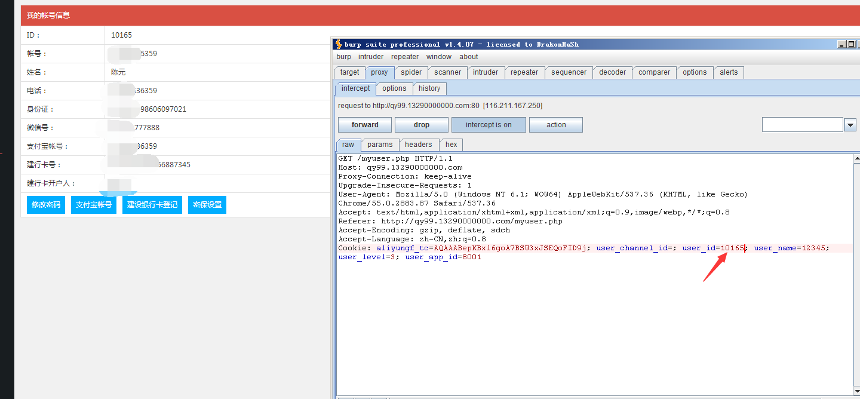Click the 支付宝帐号 button
The width and height of the screenshot is (860, 399).
[x=94, y=205]
